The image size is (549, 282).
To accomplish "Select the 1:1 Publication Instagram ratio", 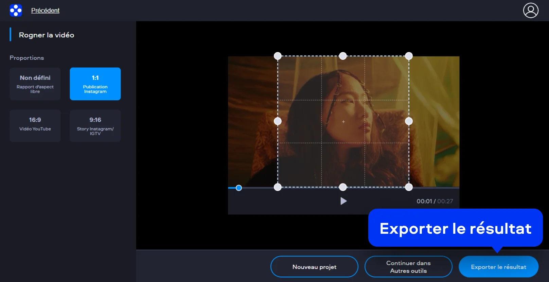I will coord(95,84).
